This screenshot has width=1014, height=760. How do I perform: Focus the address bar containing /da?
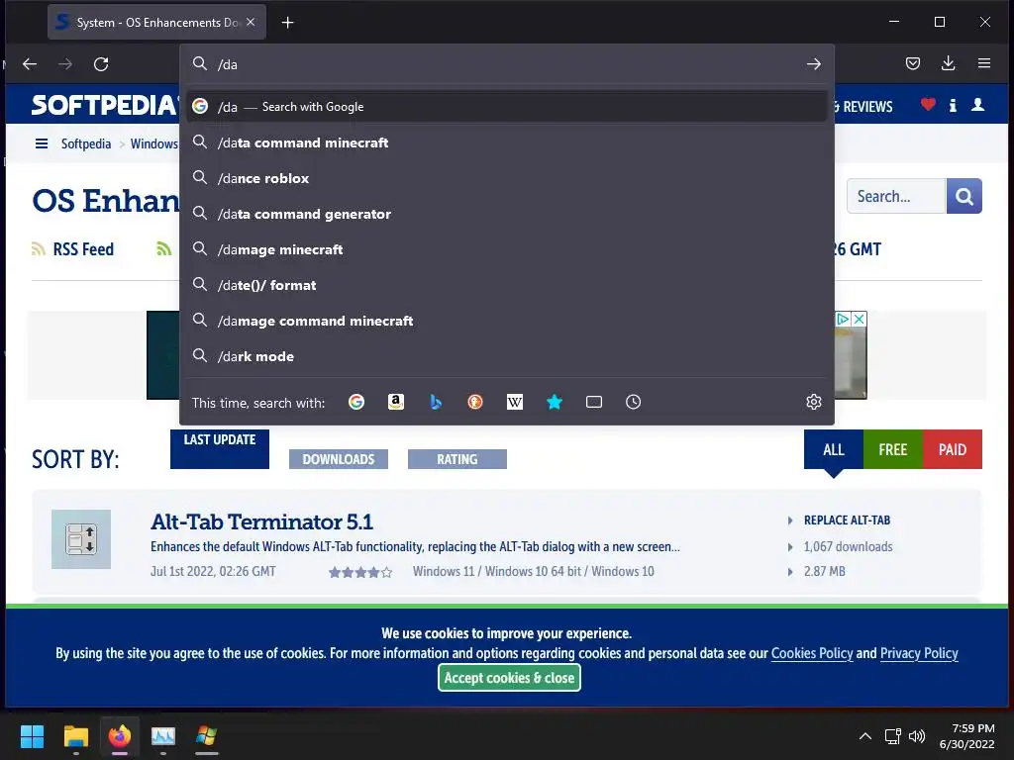(507, 64)
